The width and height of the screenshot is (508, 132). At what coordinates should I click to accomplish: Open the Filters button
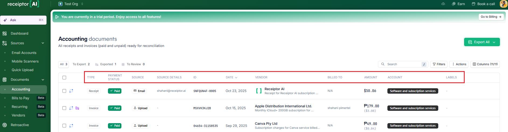pyautogui.click(x=439, y=64)
